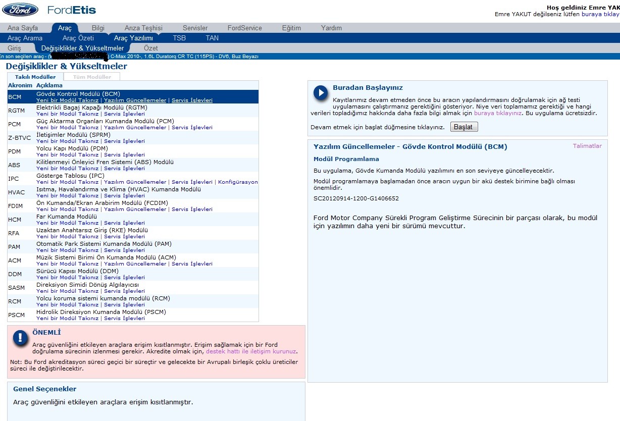Click PCM Yazılım Güncellemeler link
Viewport: 620px width, 421px height.
135,128
